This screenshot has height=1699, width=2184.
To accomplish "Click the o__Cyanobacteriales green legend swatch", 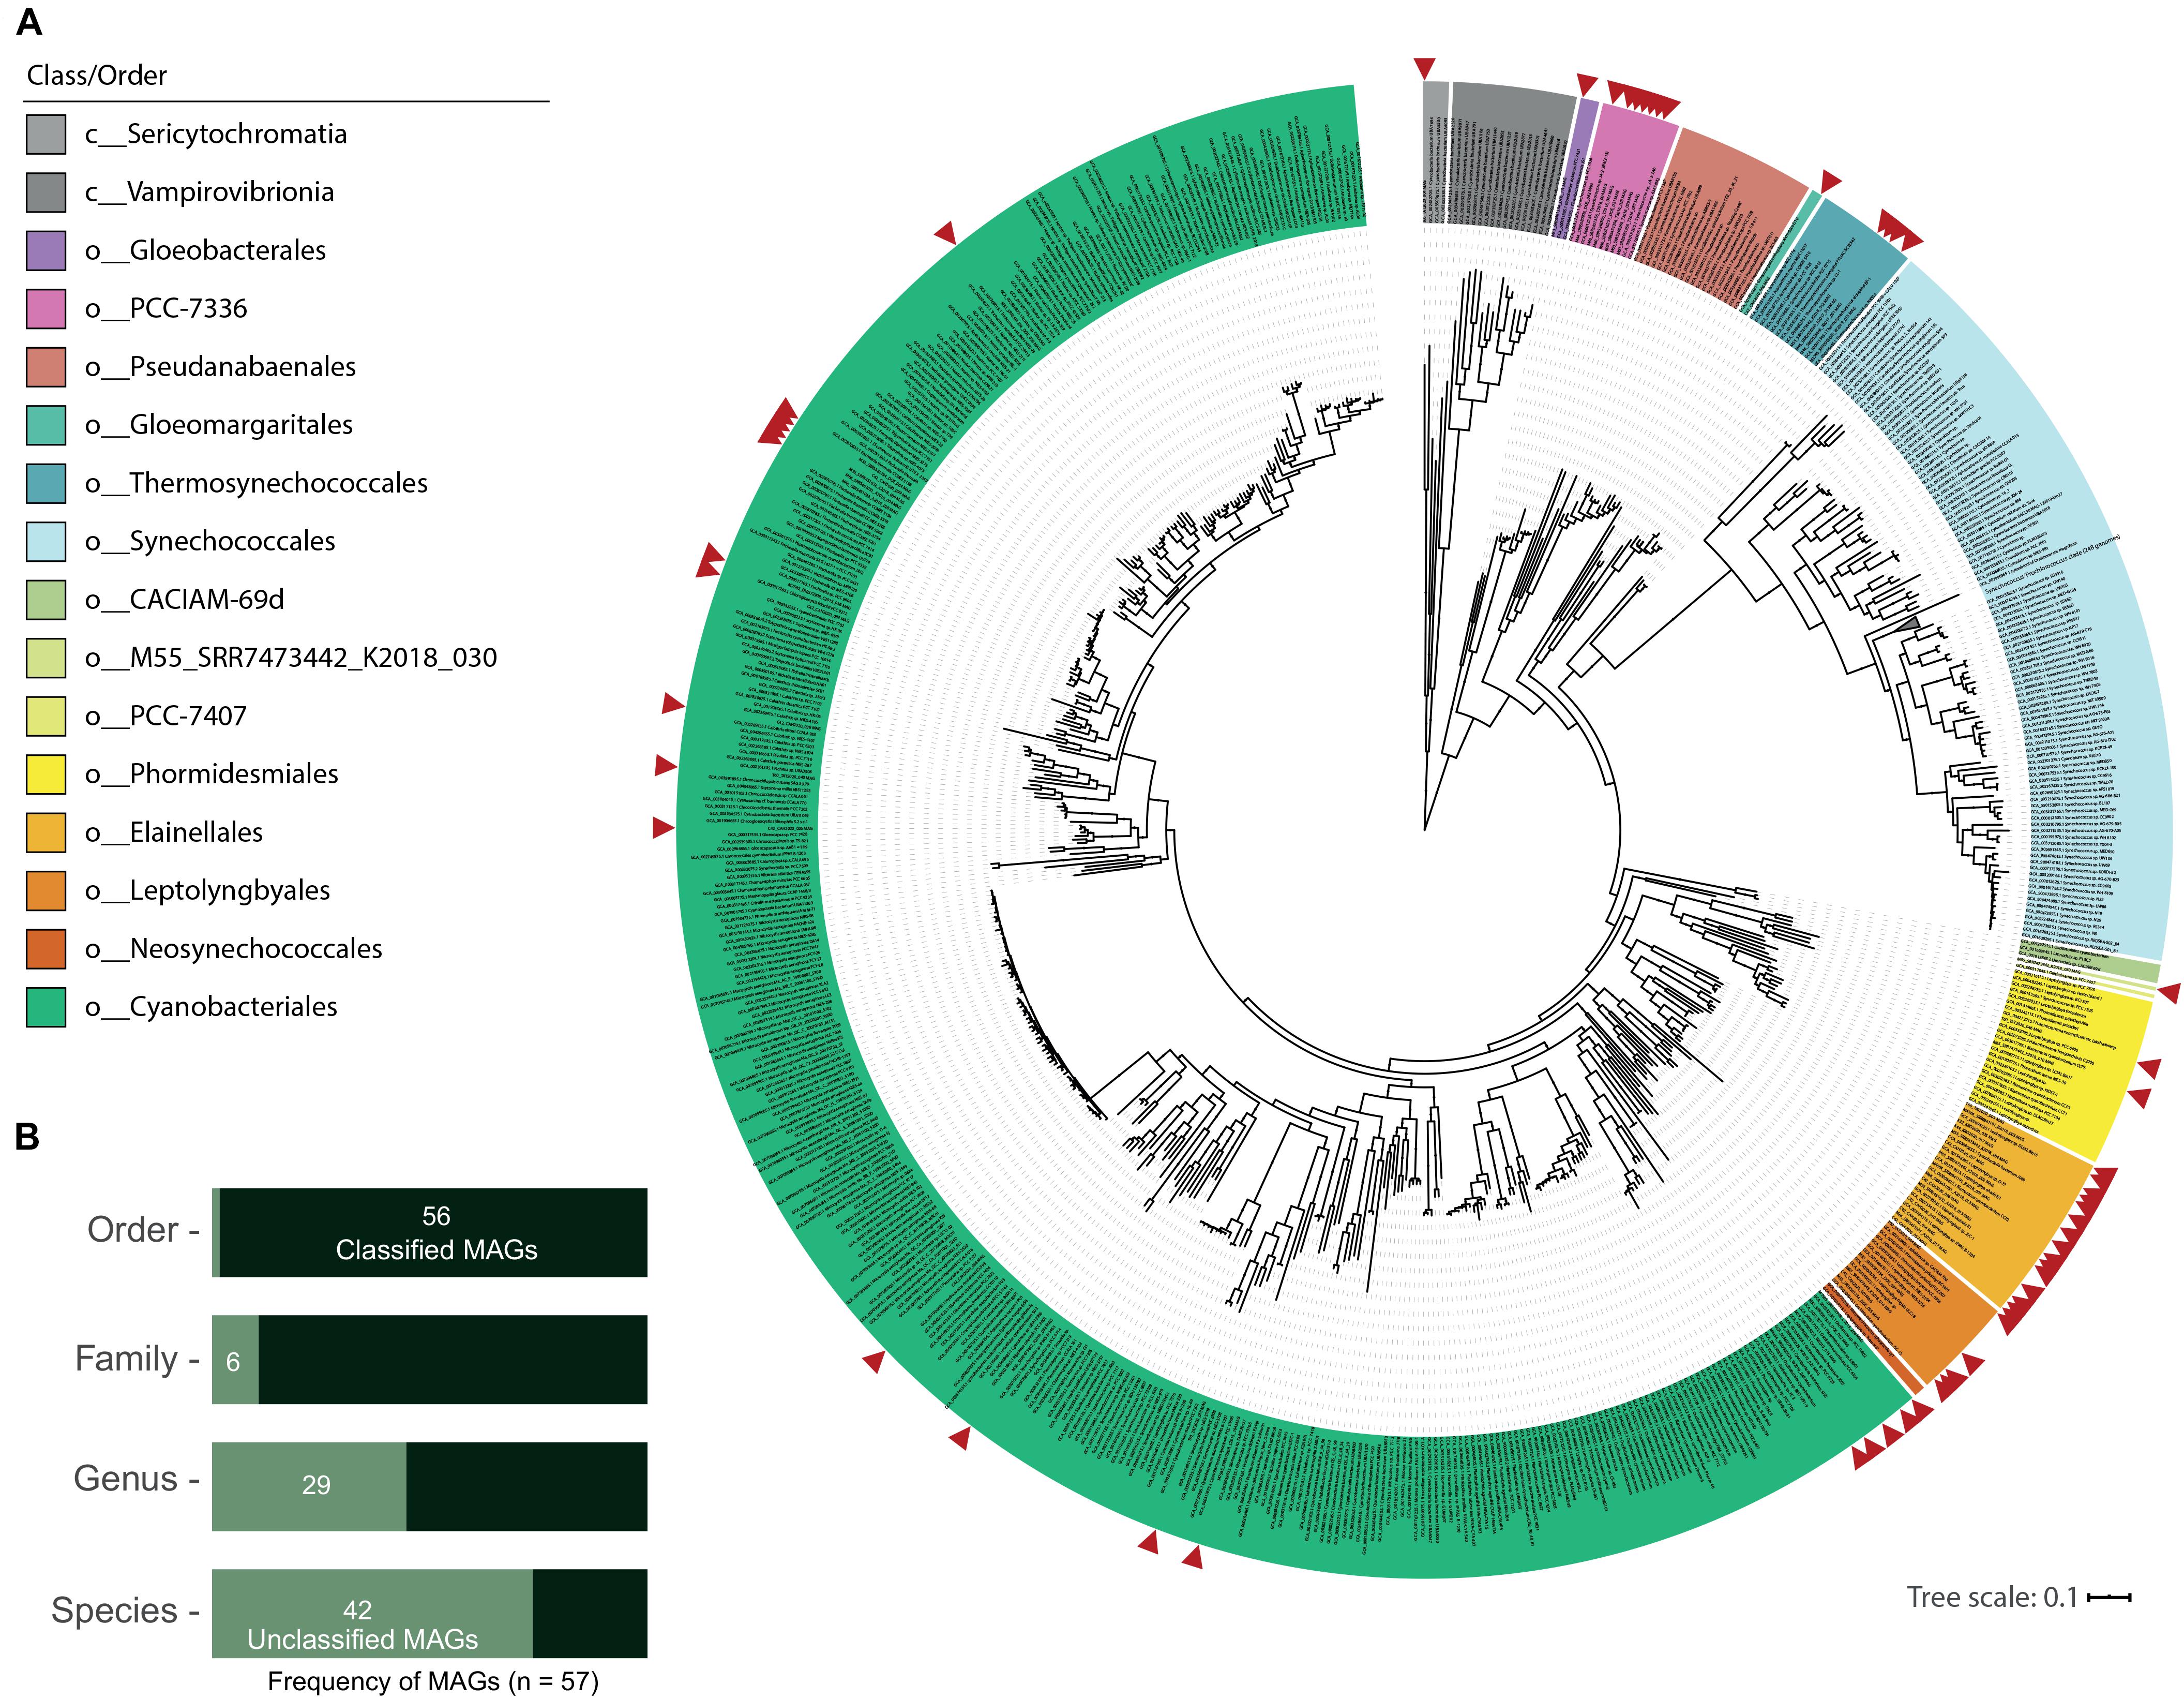I will click(46, 1007).
